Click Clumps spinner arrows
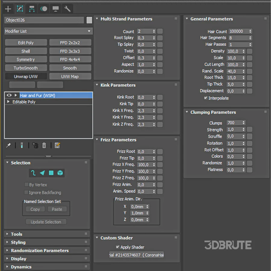 tap(243, 123)
